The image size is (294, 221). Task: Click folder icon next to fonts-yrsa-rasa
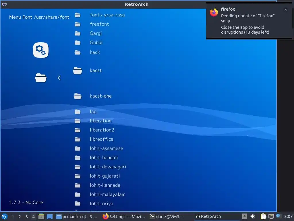point(78,15)
